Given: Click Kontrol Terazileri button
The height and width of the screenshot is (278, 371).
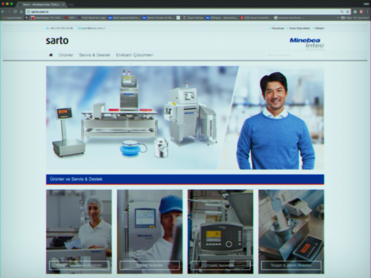Looking at the screenshot, I should click(150, 265).
